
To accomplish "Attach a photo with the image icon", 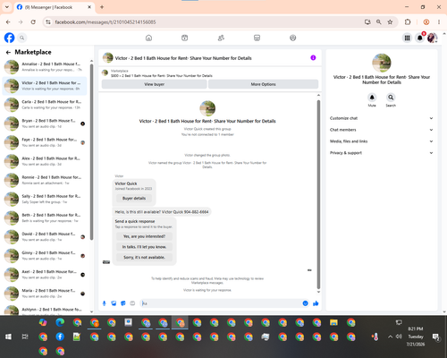I will tap(114, 303).
